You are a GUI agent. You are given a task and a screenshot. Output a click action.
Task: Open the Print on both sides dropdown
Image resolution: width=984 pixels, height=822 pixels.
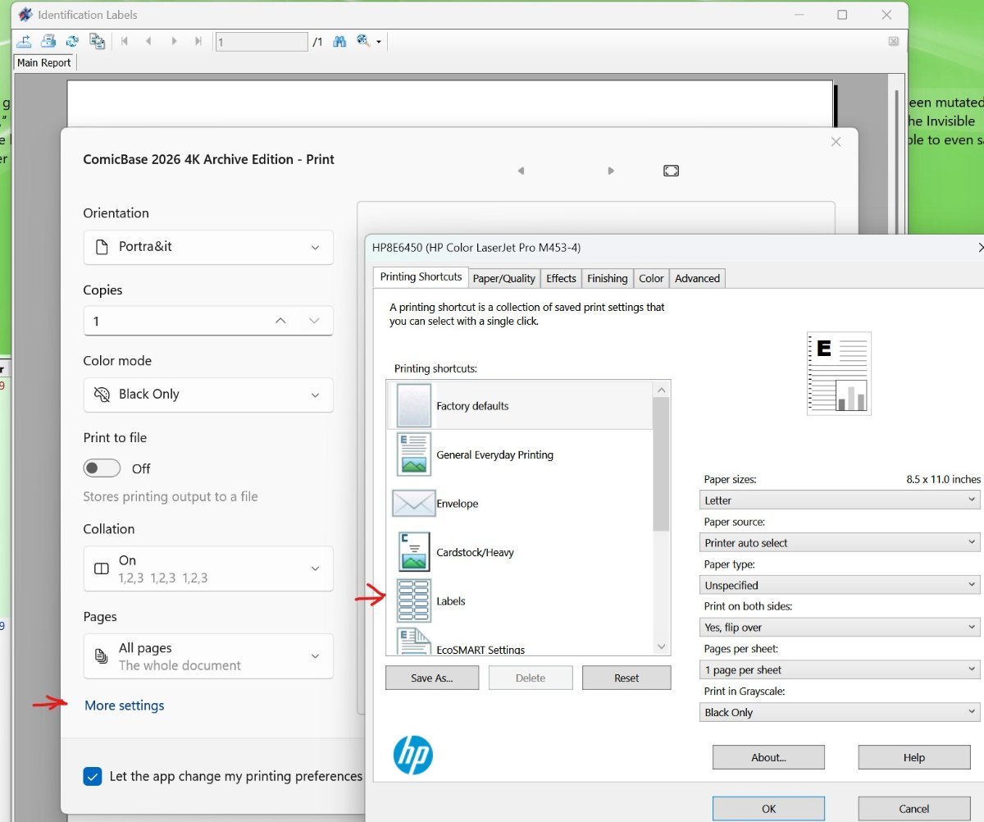(841, 628)
